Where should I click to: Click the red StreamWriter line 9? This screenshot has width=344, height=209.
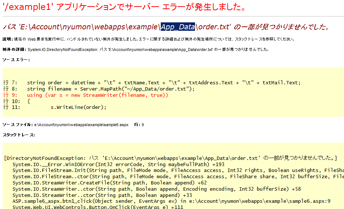[97, 95]
